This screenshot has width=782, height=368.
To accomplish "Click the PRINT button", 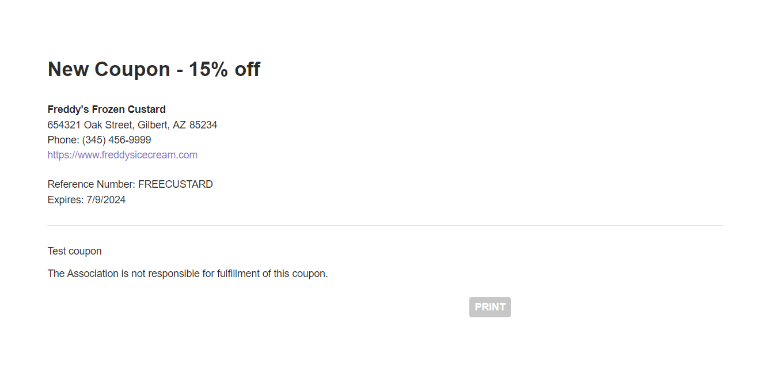I will (489, 307).
